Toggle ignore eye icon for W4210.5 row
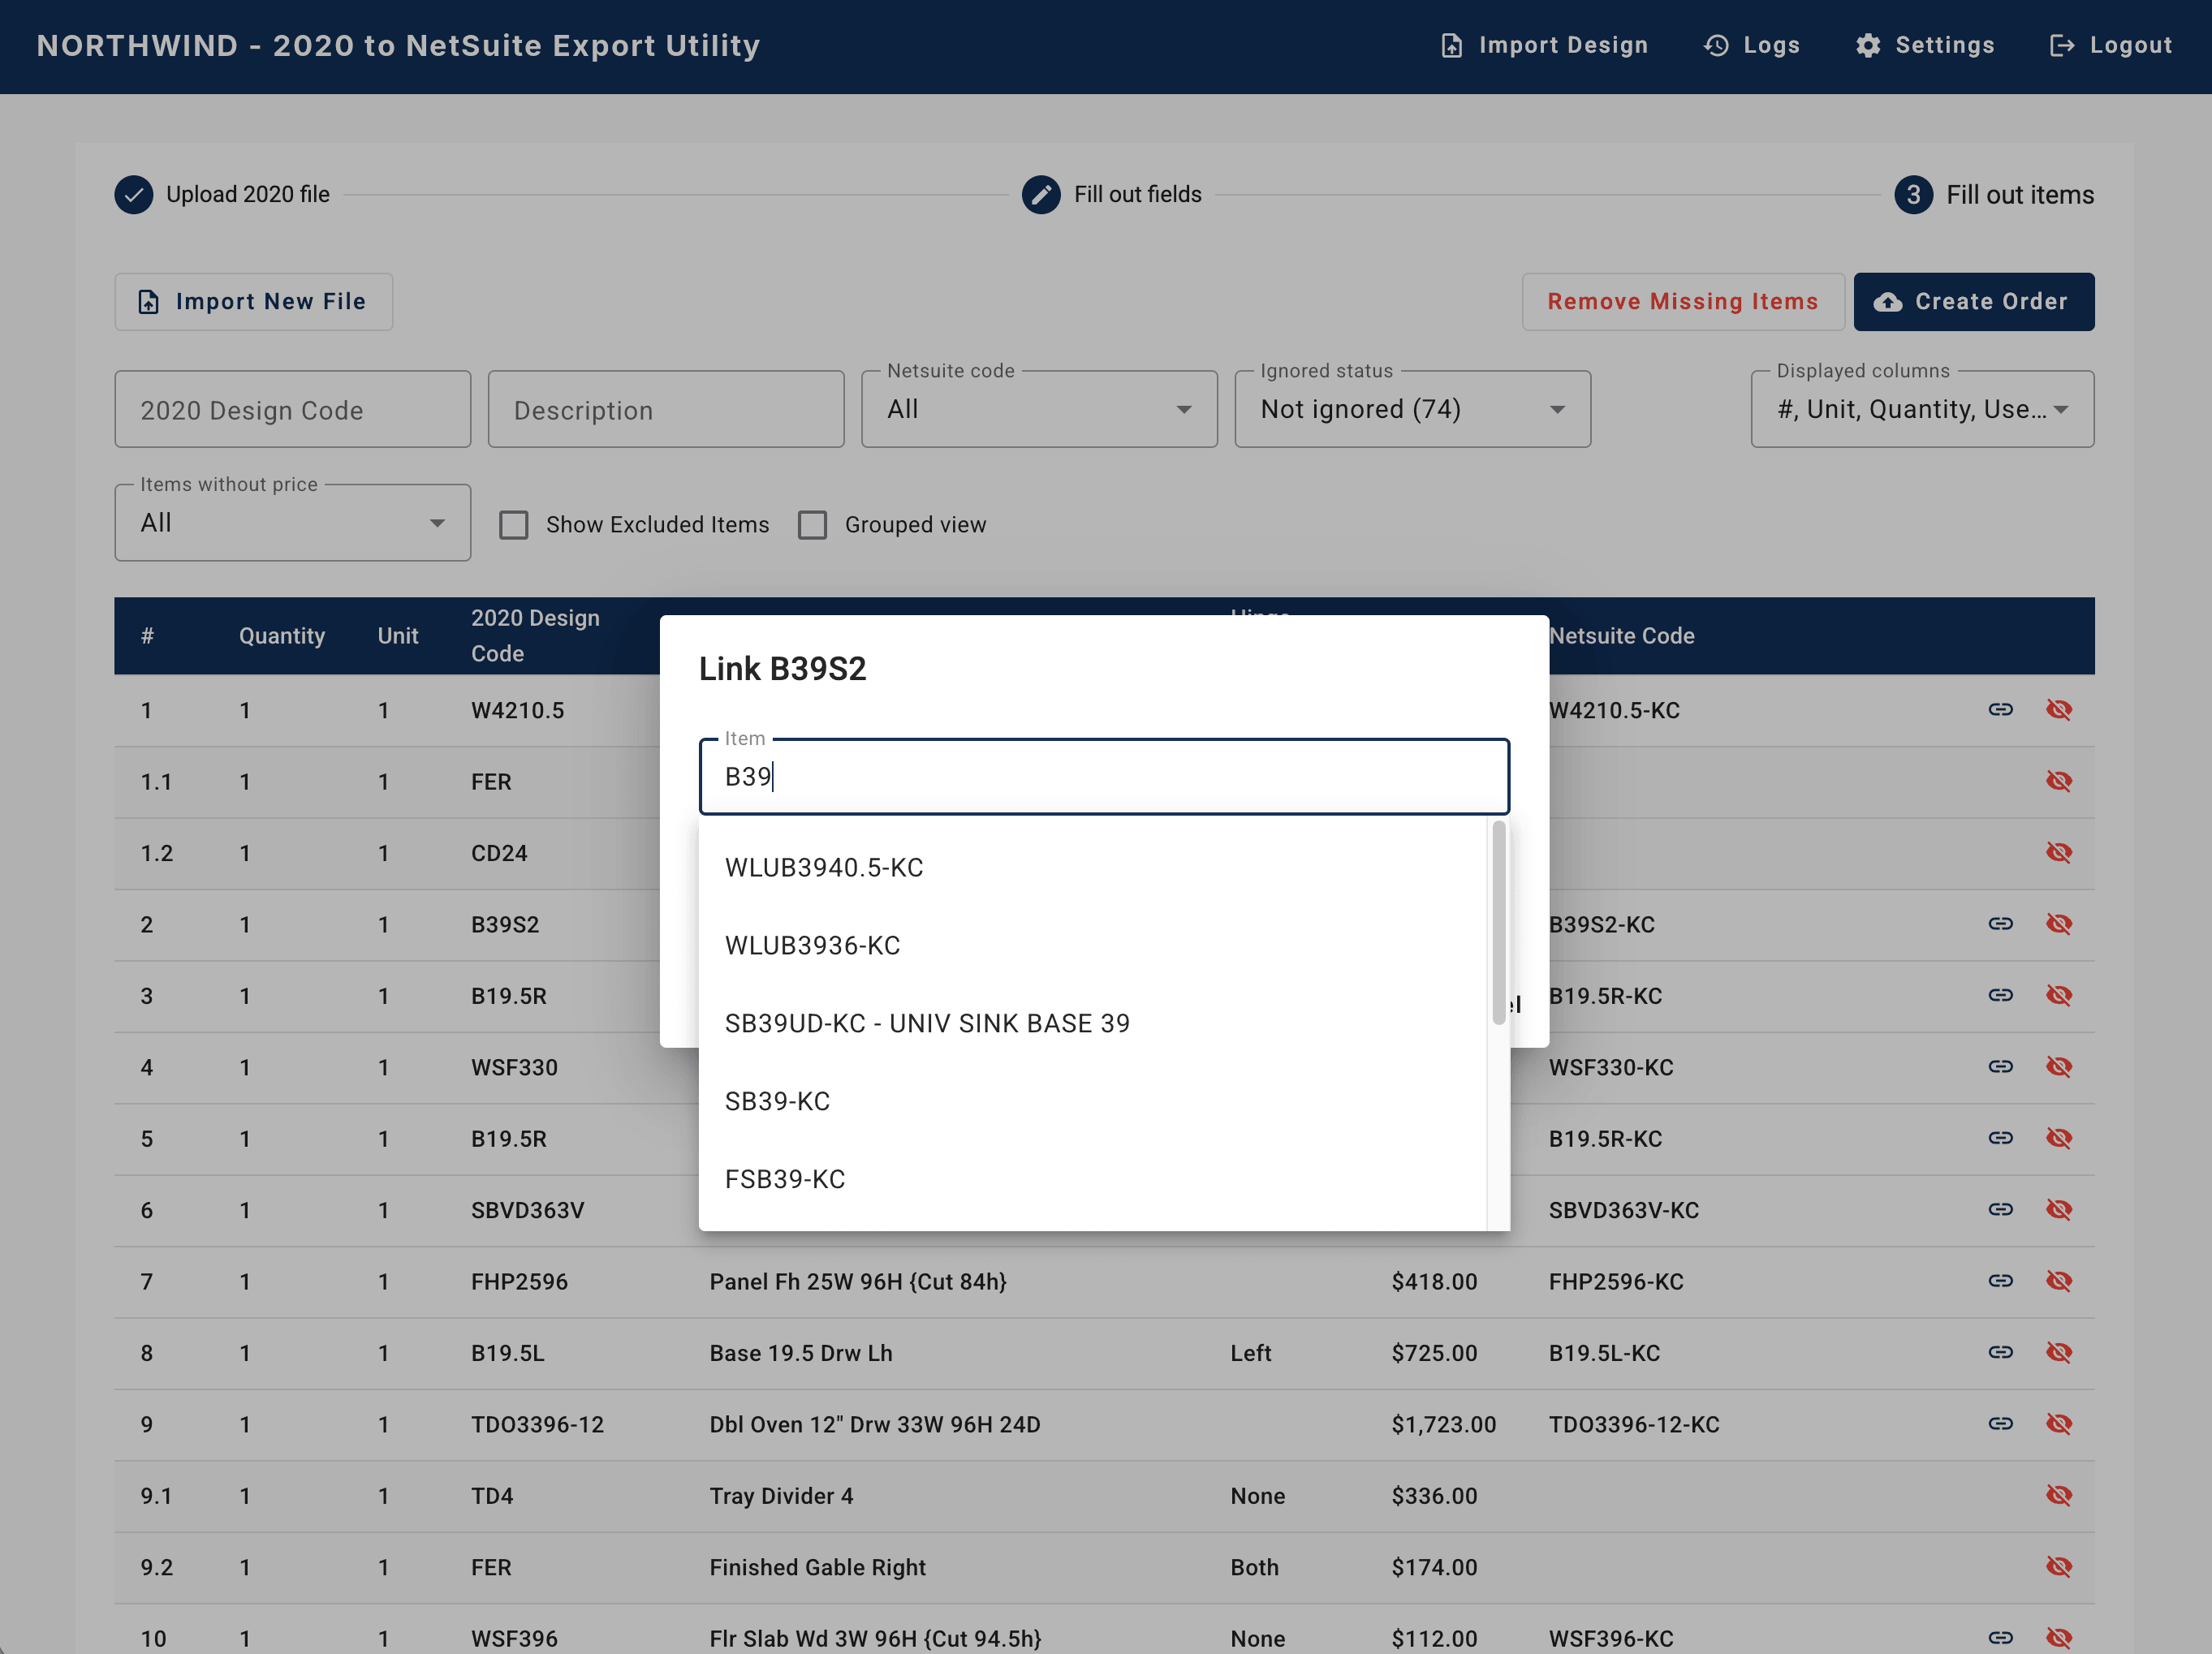2212x1654 pixels. (x=2058, y=709)
